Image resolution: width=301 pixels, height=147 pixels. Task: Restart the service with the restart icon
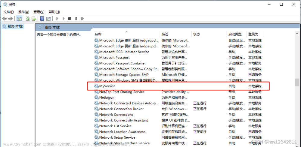pos(82,19)
